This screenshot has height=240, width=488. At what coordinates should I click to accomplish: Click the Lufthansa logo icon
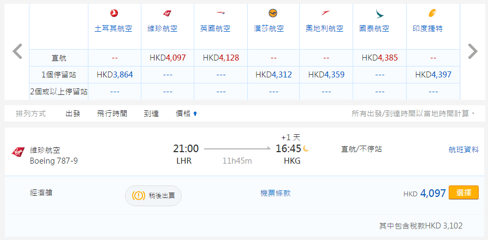tap(273, 13)
